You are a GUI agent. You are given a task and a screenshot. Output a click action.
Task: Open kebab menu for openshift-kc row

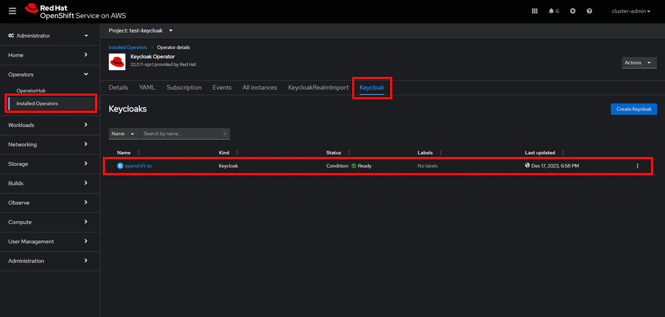(x=637, y=166)
